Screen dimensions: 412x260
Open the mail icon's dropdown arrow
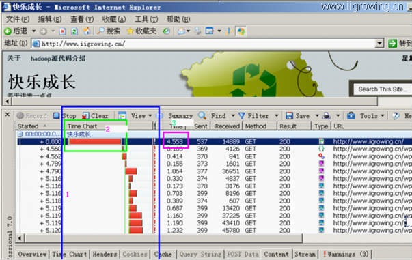click(188, 31)
